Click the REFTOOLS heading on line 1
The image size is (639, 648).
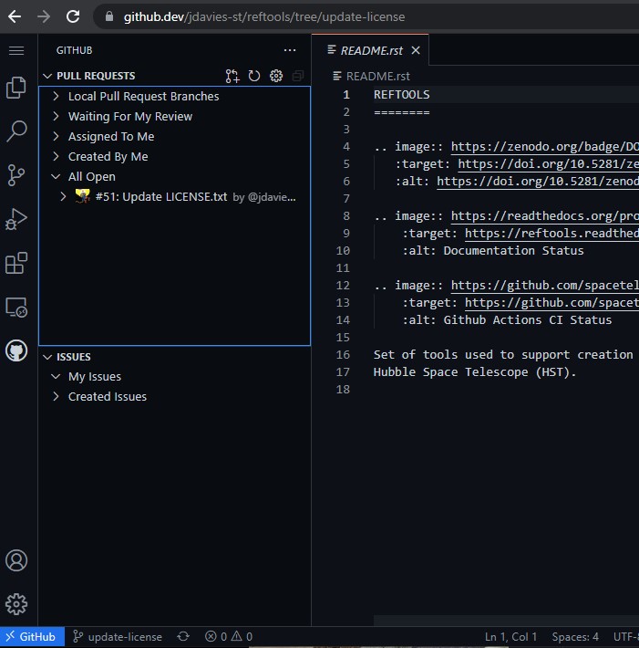pos(402,95)
